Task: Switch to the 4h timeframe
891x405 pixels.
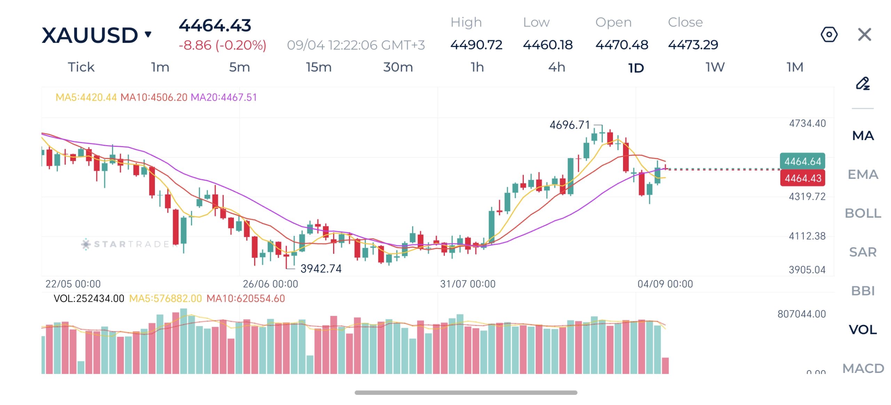Action: coord(557,67)
